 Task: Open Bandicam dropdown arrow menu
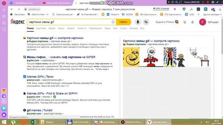coord(169,2)
